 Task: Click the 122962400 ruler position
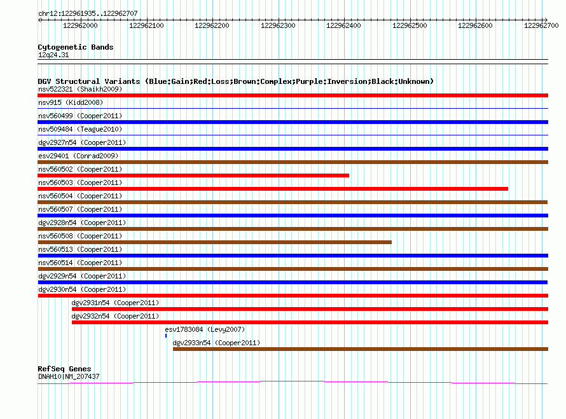tap(343, 25)
